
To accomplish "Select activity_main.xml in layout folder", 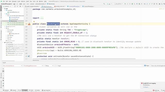I will pyautogui.click(x=14, y=33).
